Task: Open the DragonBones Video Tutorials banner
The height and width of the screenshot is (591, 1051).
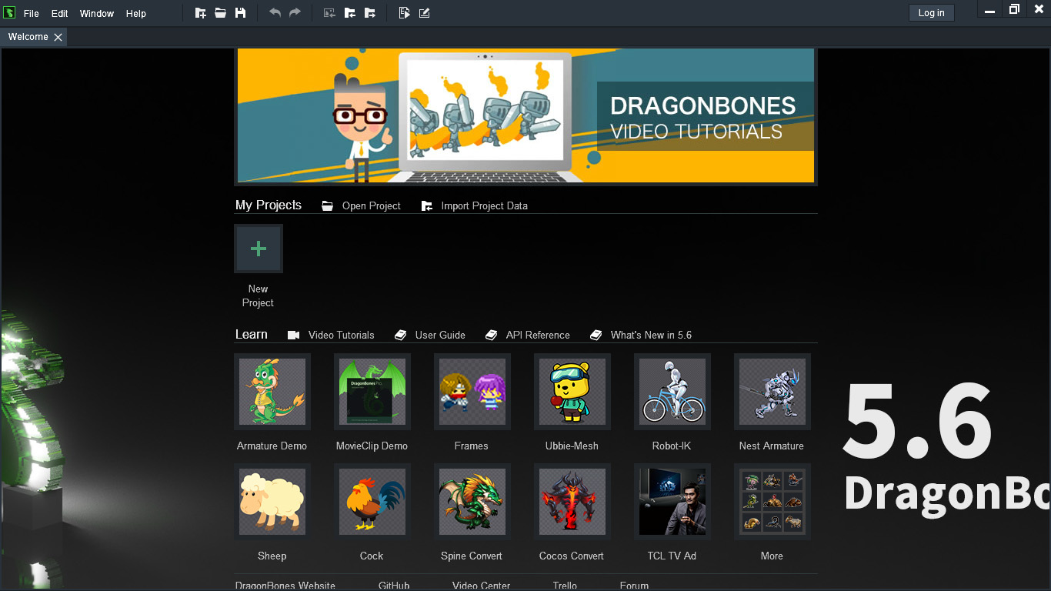Action: pyautogui.click(x=525, y=115)
